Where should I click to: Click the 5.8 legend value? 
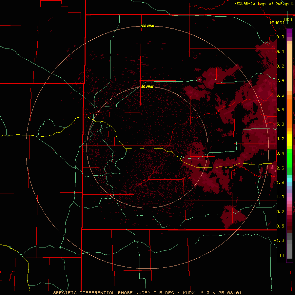tap(280, 110)
